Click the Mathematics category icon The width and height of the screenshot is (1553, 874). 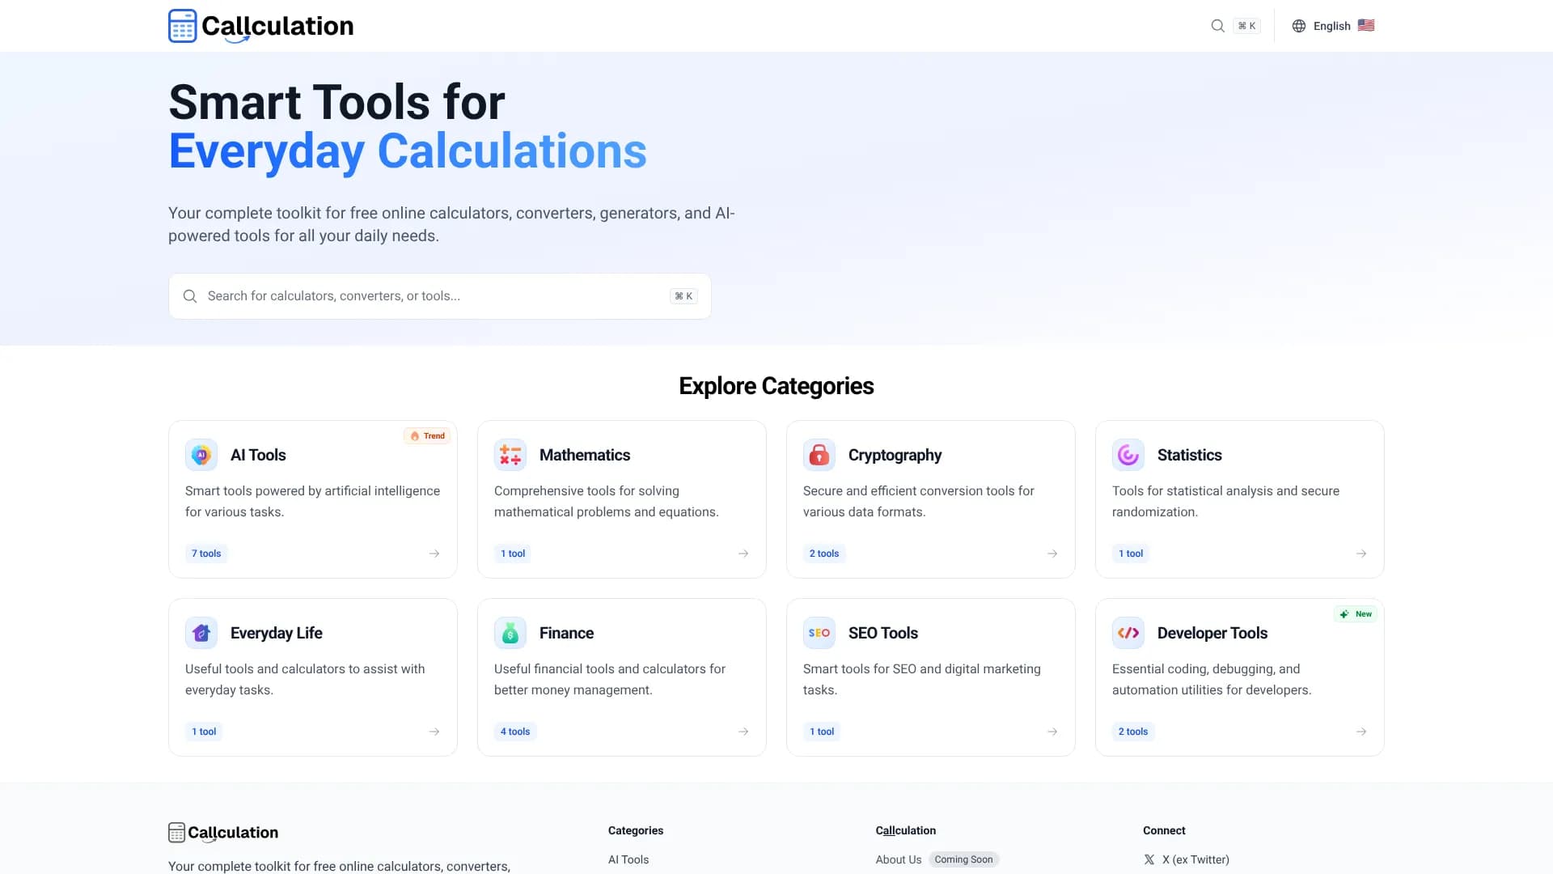click(510, 455)
